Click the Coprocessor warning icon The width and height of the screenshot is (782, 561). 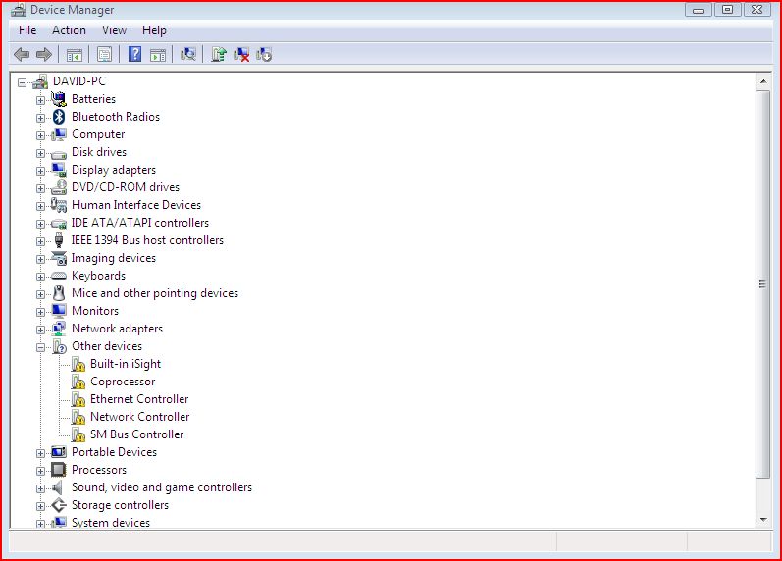tap(78, 382)
